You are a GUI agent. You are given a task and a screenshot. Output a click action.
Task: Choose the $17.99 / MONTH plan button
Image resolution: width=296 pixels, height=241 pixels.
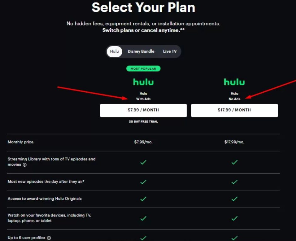(x=234, y=110)
